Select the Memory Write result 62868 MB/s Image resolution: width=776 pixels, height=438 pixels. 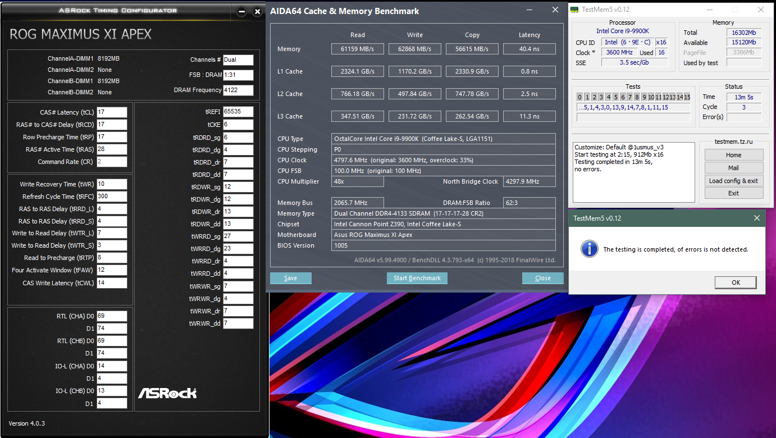(415, 49)
